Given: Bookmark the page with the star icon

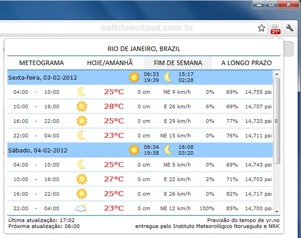Looking at the screenshot, I should [262, 28].
